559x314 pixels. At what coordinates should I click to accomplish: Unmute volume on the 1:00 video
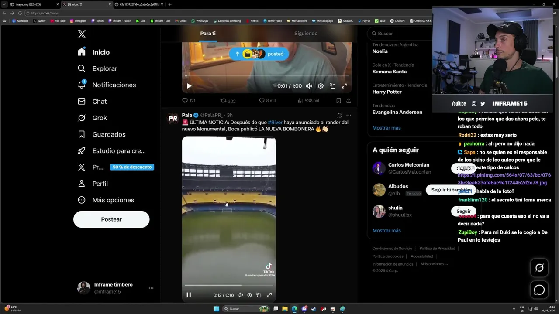pyautogui.click(x=309, y=86)
